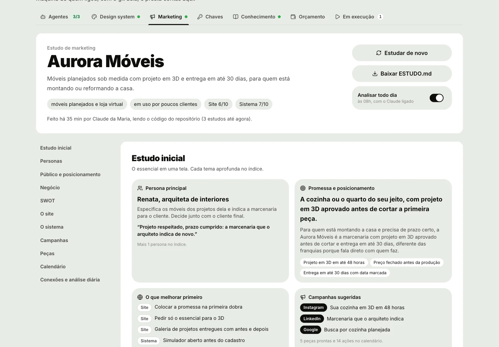Click the Site 6/10 chip

[x=218, y=104]
